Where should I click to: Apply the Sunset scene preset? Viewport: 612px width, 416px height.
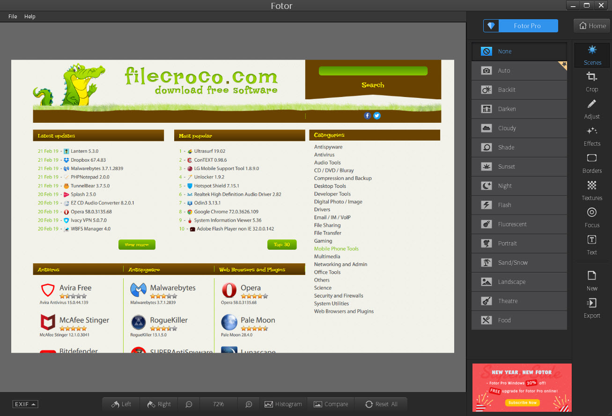(519, 167)
